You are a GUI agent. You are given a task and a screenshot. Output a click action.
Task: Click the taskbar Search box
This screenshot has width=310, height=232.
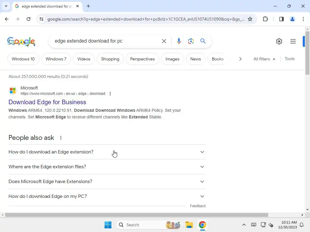tap(149, 225)
